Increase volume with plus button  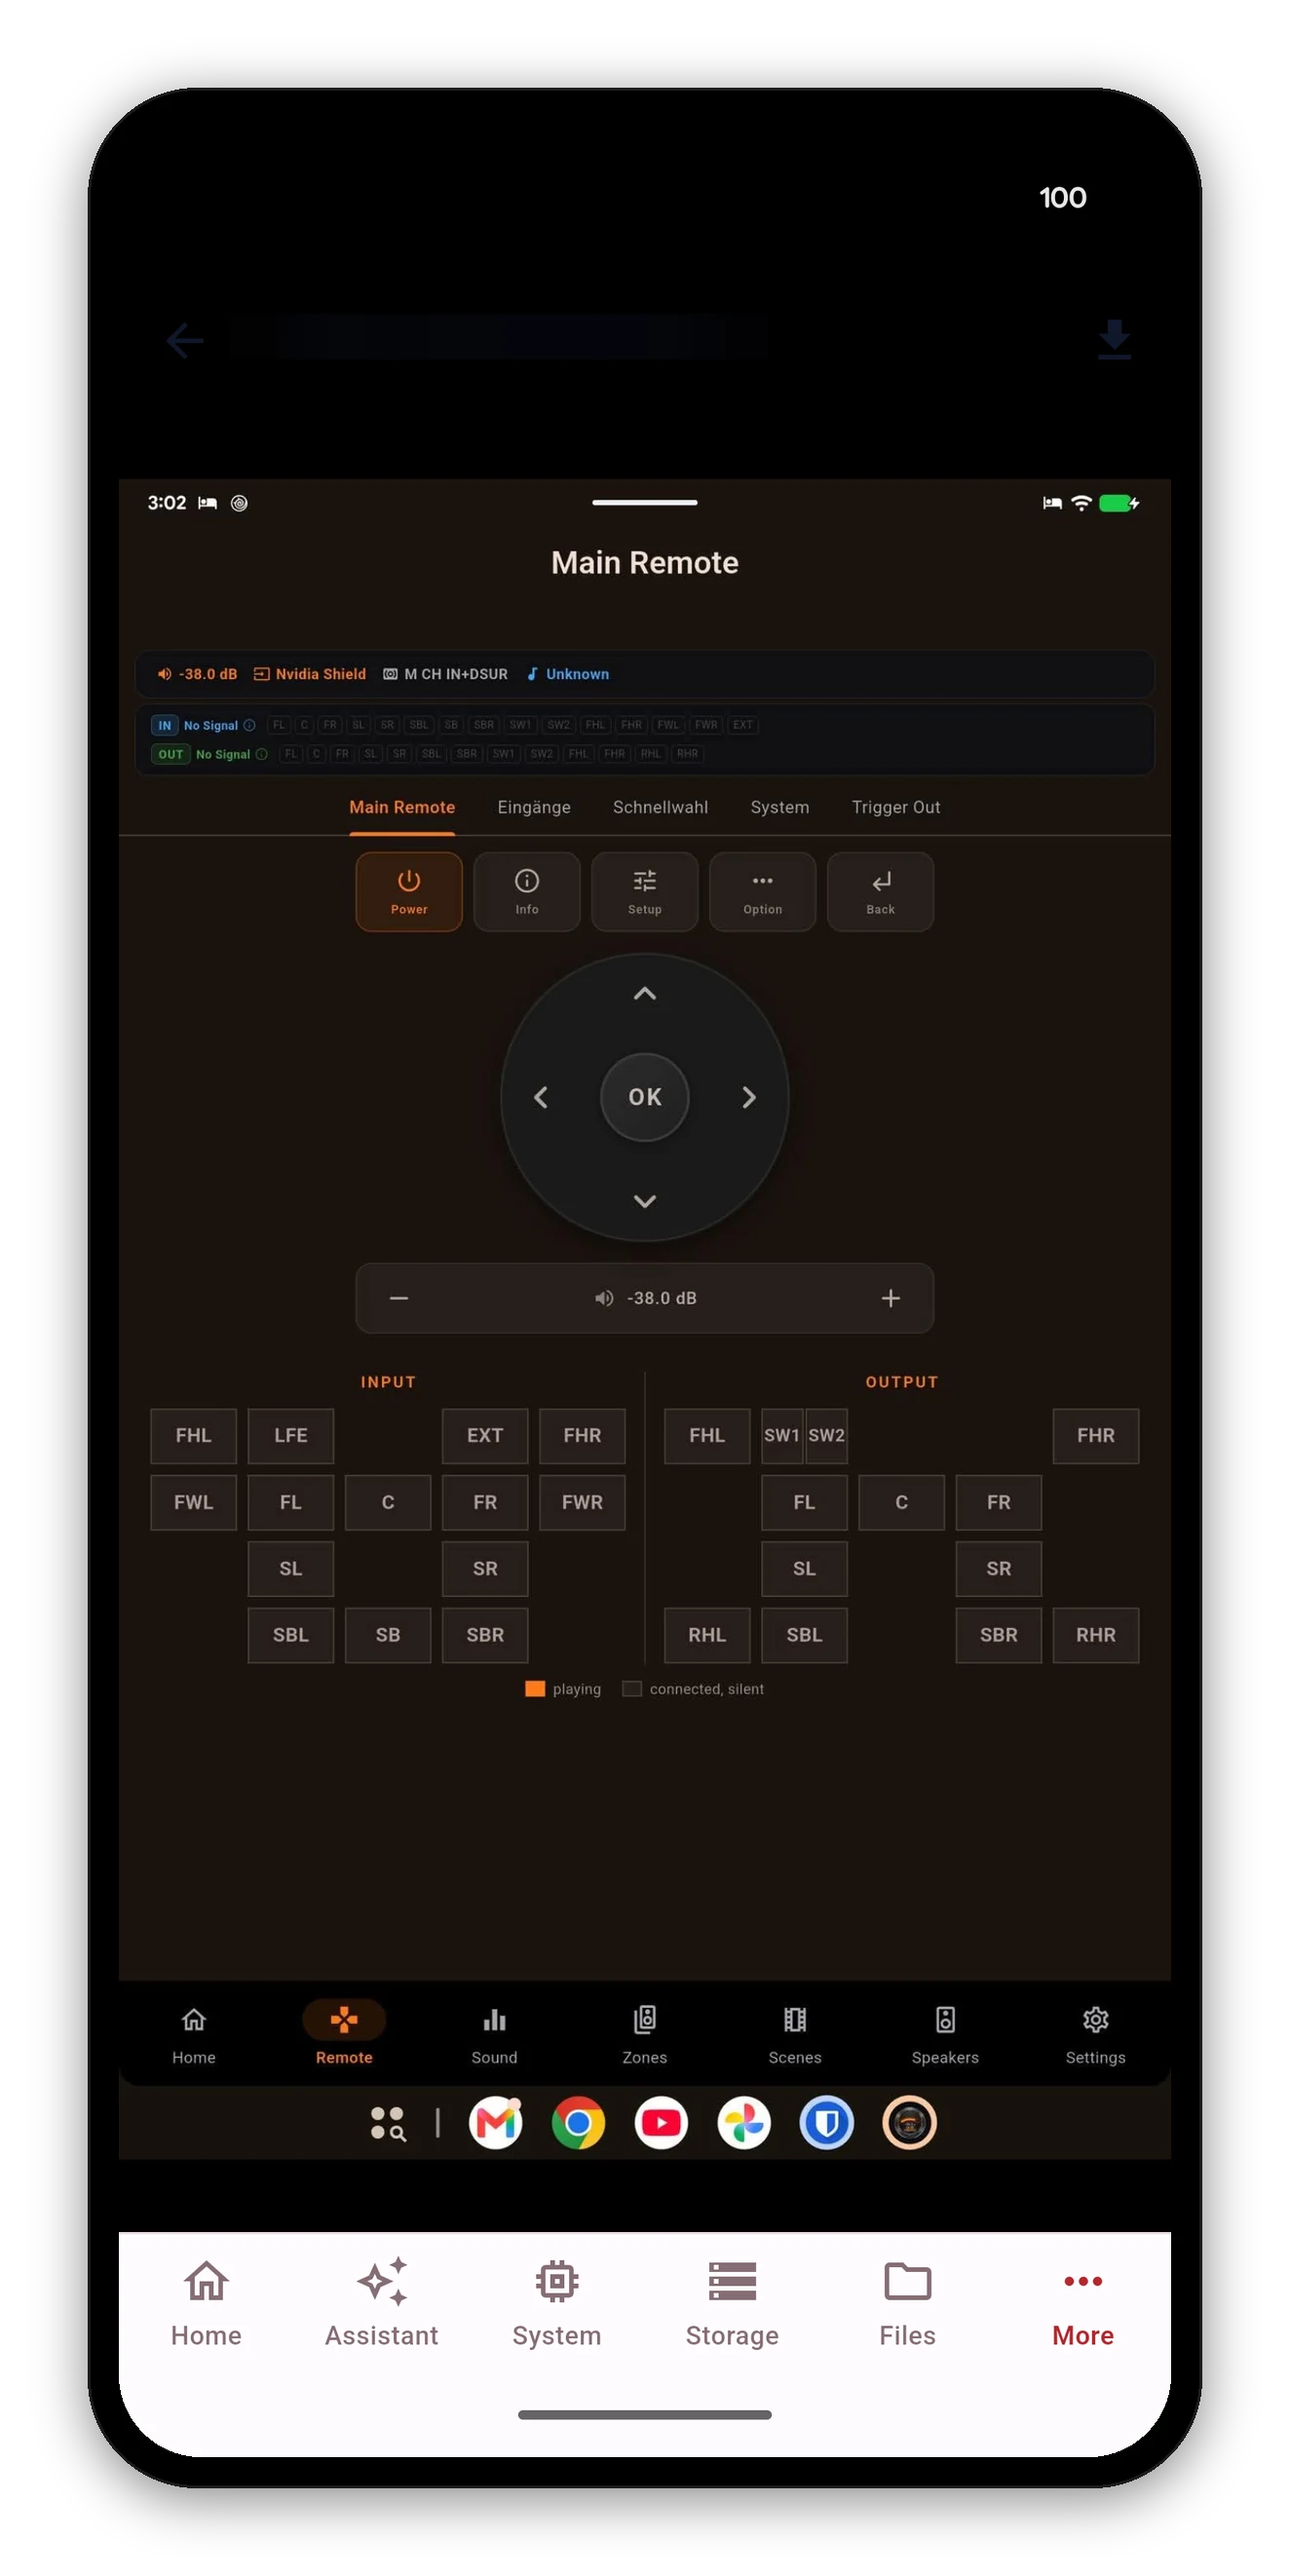891,1298
